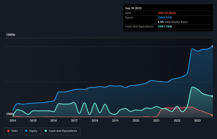Screen dimensions: 217x139
Task: Click the 2014 x-axis label
Action: pos(13,121)
